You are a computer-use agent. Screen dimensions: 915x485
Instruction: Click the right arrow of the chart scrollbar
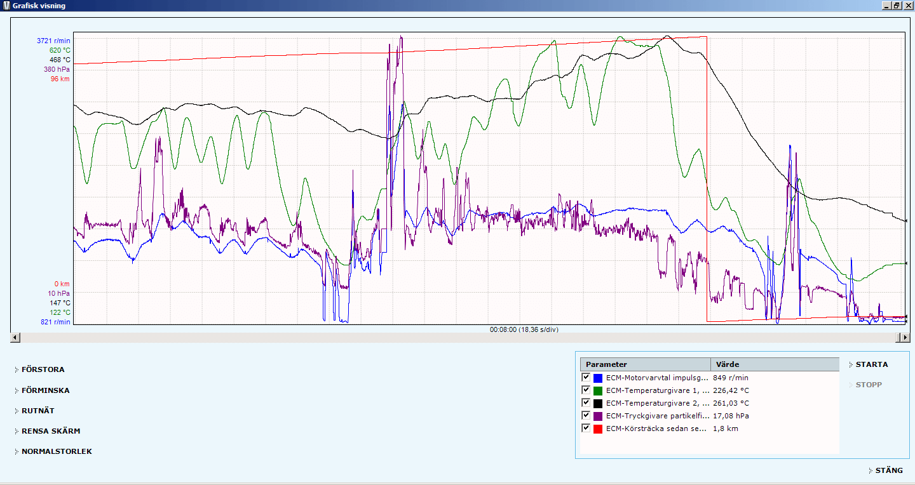tap(905, 338)
